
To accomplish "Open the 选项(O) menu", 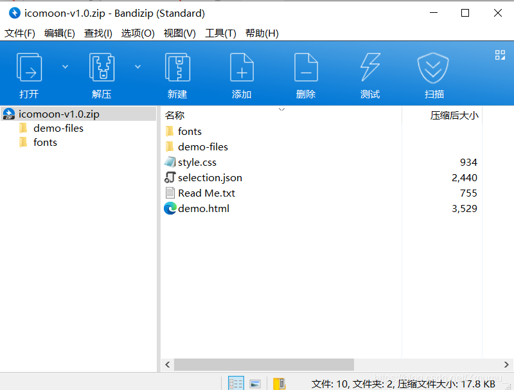I will 137,33.
